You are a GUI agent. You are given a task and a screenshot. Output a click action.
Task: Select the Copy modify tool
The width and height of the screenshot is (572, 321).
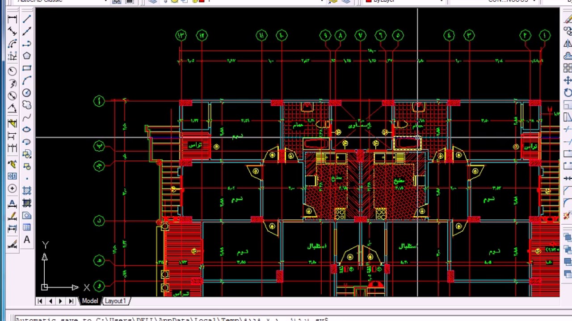[x=568, y=31]
